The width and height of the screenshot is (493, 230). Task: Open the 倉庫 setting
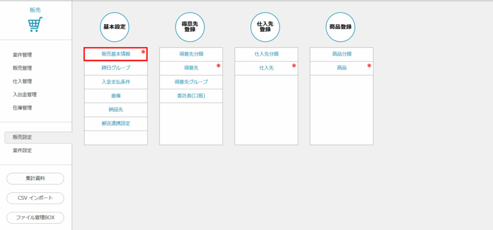(x=116, y=96)
